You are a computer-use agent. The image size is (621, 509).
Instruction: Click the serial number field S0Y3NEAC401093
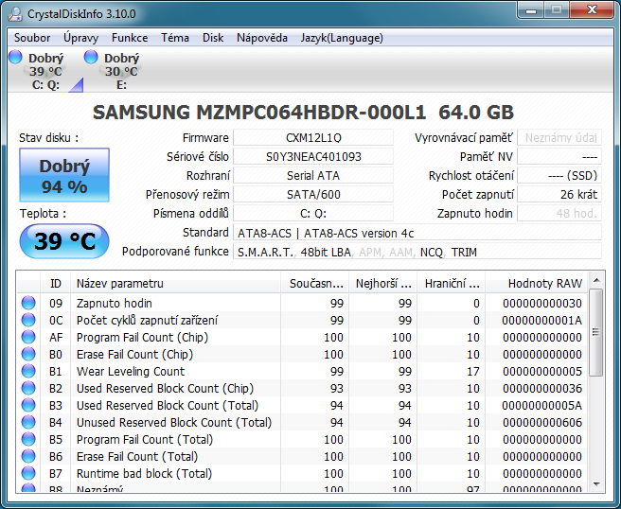pyautogui.click(x=313, y=157)
